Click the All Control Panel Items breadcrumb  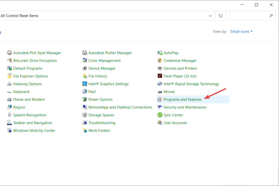20,16
